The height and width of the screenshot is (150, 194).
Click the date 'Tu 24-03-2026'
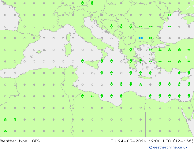(128, 141)
